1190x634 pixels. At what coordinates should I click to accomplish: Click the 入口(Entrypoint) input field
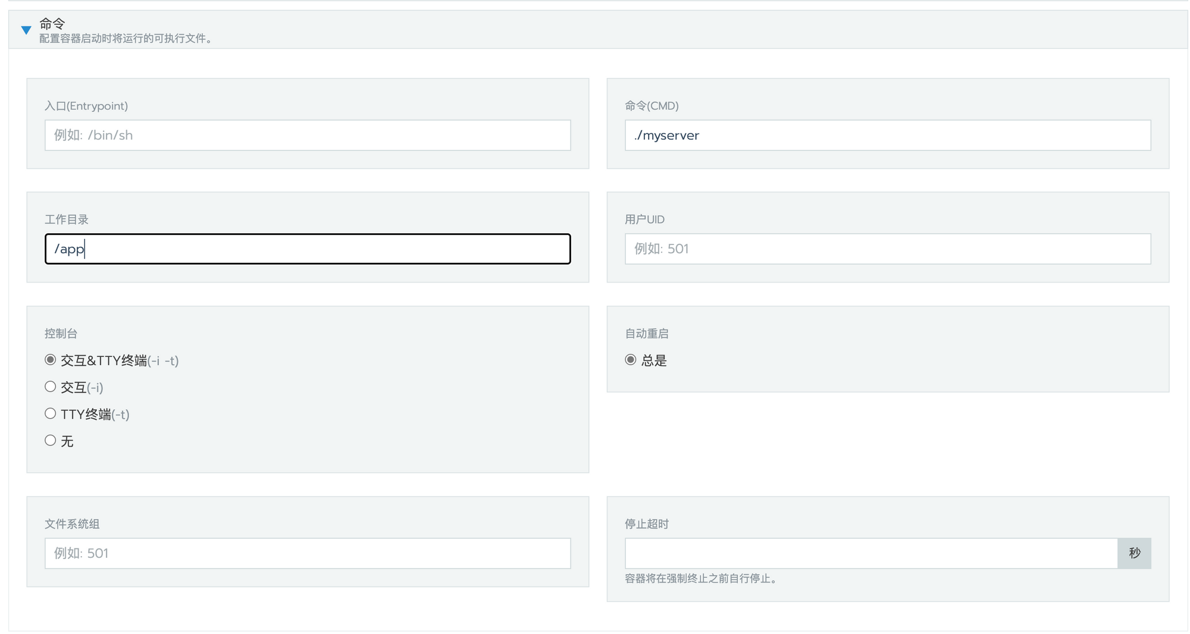pyautogui.click(x=308, y=135)
